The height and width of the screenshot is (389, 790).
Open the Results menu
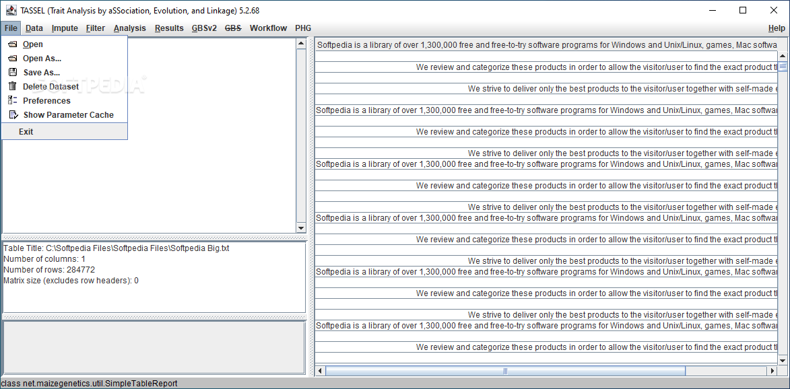pyautogui.click(x=169, y=28)
